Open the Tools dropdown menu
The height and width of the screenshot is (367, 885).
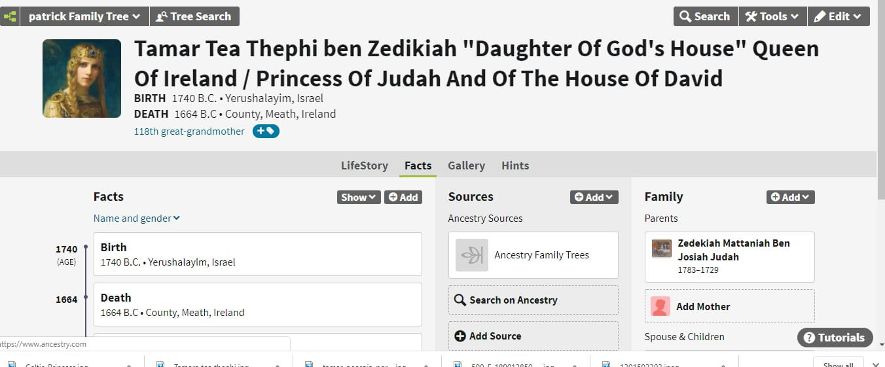[x=772, y=16]
